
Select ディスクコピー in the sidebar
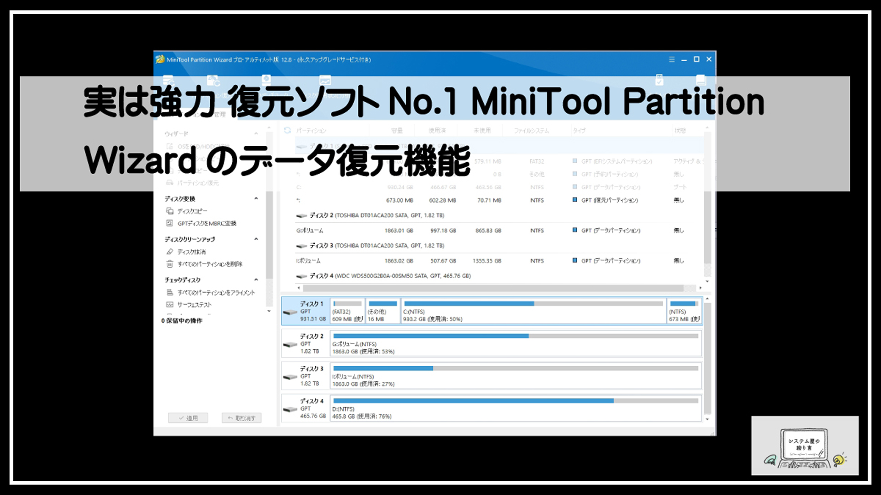coord(192,211)
